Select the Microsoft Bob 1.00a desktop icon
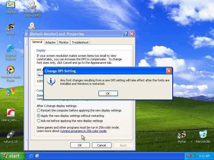The height and width of the screenshot is (160, 214). pyautogui.click(x=32, y=9)
